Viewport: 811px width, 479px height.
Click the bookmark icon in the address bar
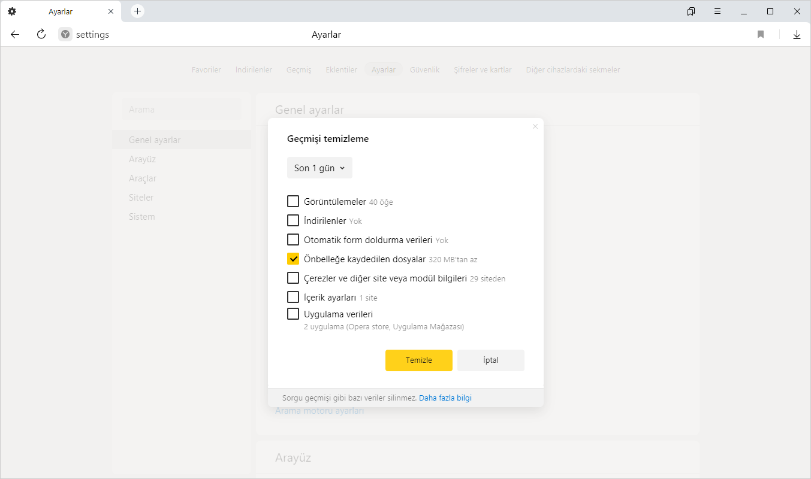tap(761, 35)
